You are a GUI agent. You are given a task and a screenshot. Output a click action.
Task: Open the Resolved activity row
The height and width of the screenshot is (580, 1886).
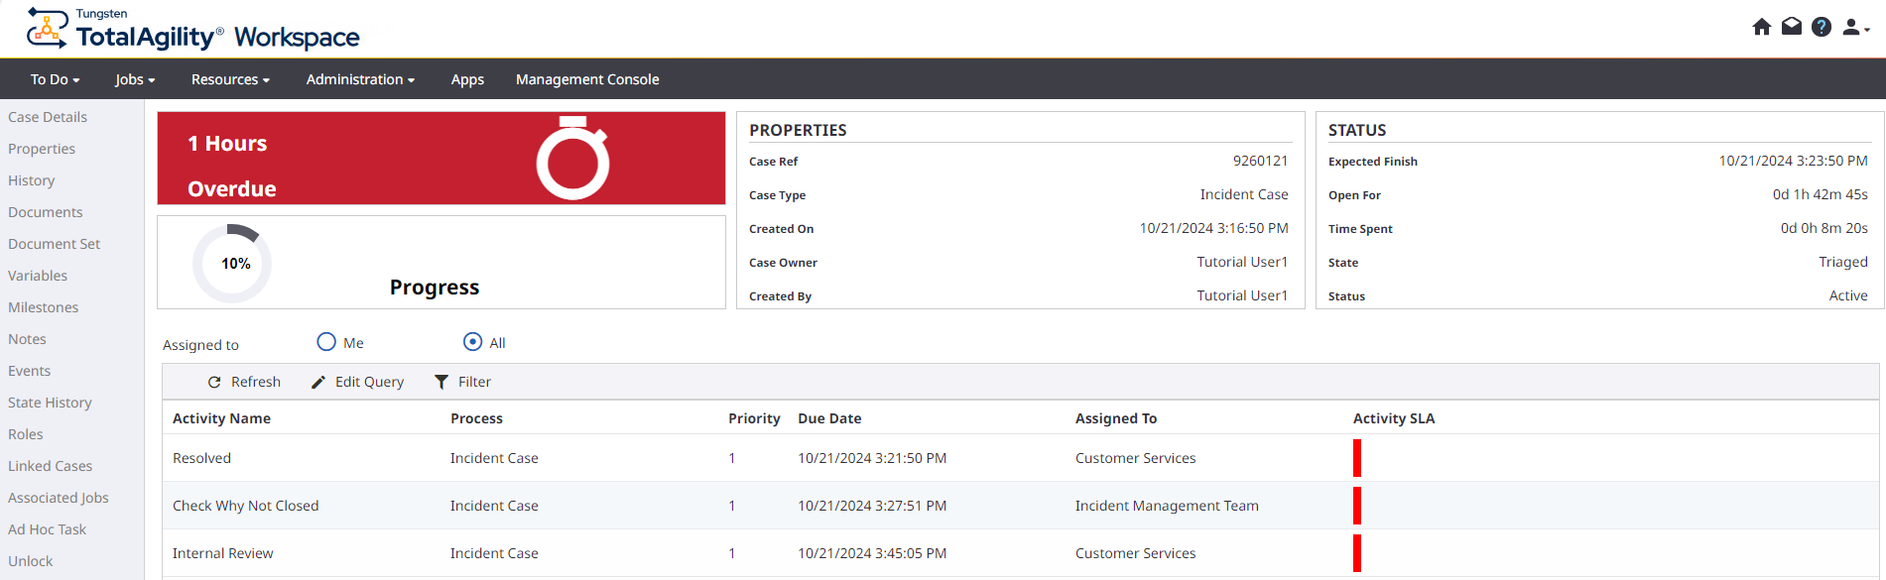point(201,457)
